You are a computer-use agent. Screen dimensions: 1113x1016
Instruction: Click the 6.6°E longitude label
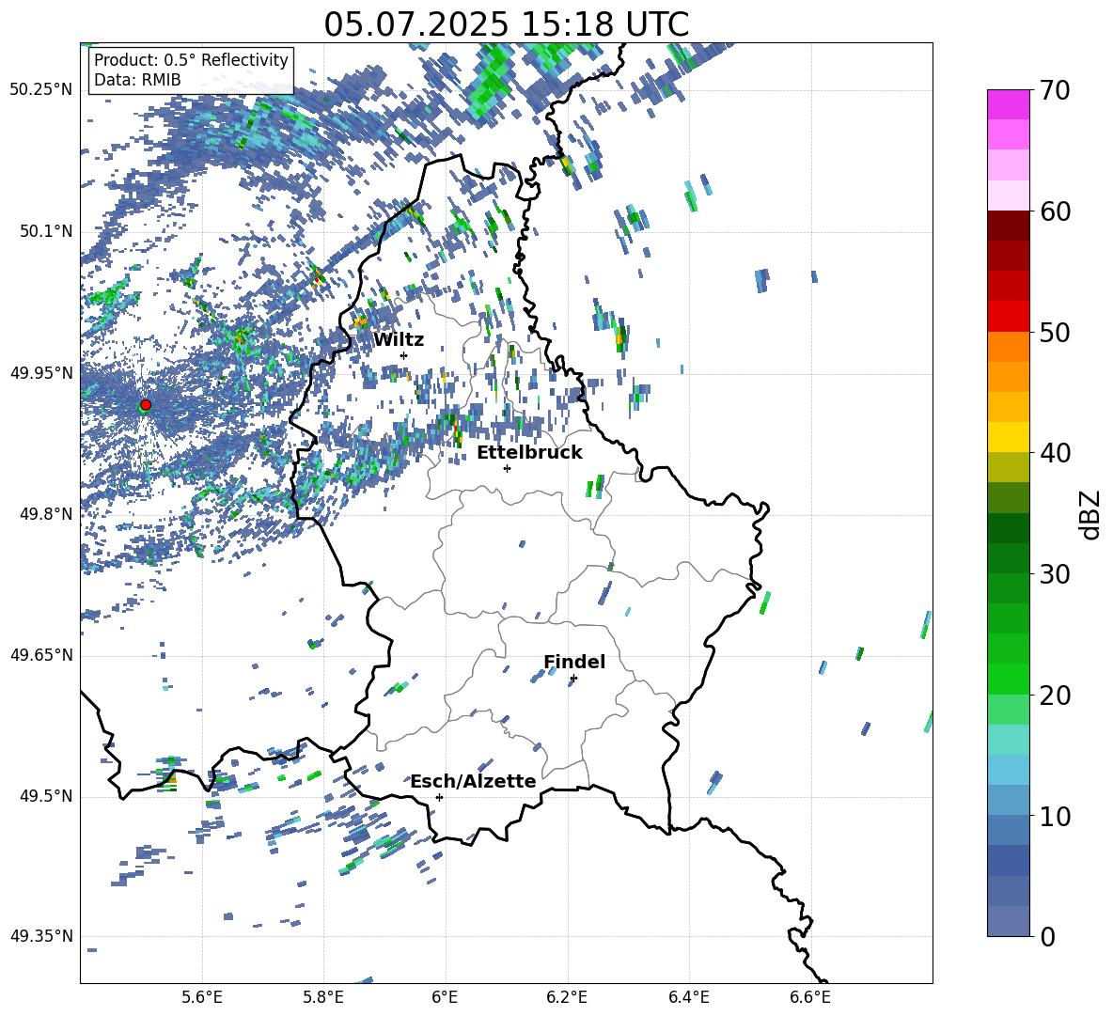pyautogui.click(x=810, y=997)
